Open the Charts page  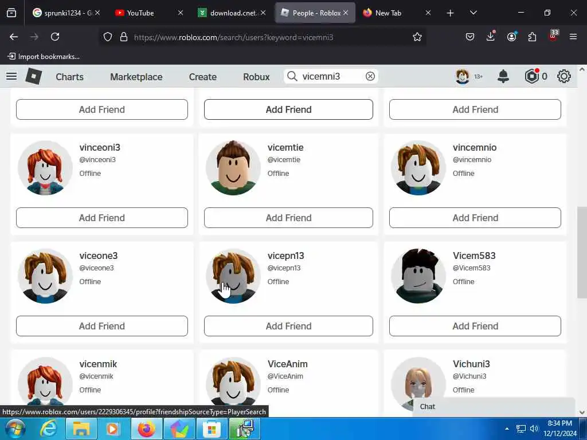pos(69,77)
